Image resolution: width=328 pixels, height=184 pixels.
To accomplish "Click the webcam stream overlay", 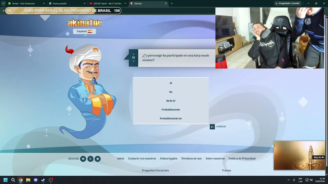I will (x=270, y=38).
